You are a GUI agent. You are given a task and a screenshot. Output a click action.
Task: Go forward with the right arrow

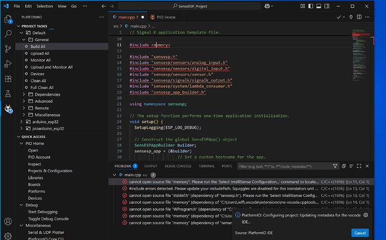112,6
